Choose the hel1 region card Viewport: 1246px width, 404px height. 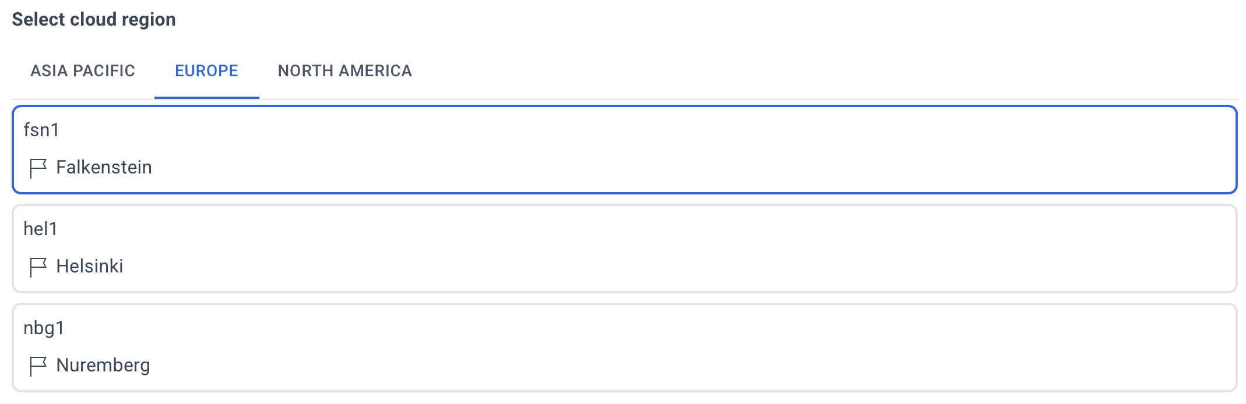click(624, 249)
